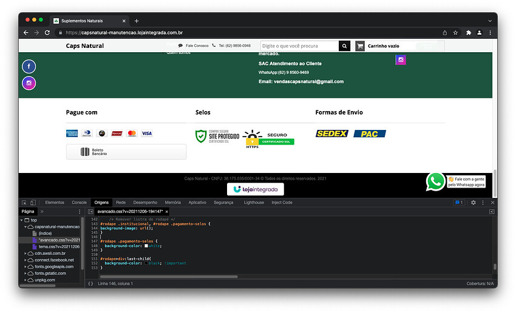The height and width of the screenshot is (312, 516).
Task: Open DevTools settings gear
Action: click(474, 203)
